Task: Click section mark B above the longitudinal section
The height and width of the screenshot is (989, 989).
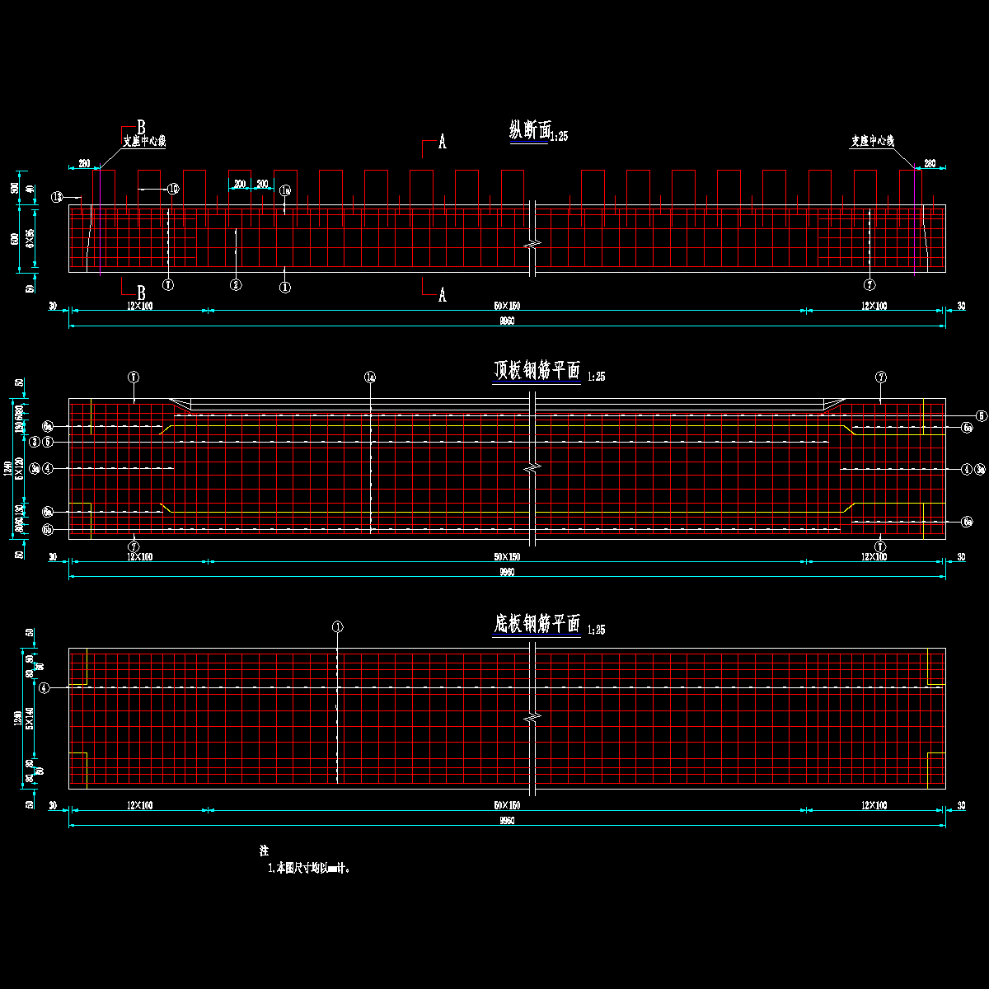Action: (x=141, y=128)
